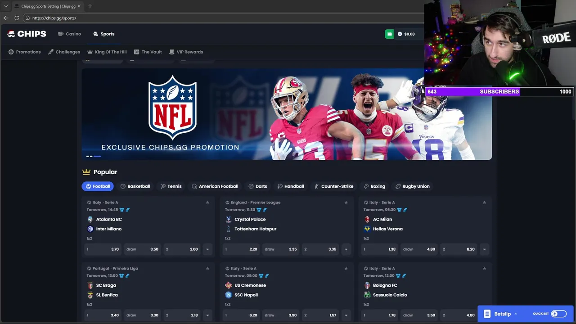Open the Portugal Primeira Liga link
This screenshot has width=576, height=324.
(x=115, y=269)
